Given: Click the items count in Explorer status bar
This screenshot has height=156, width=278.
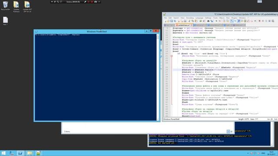Looking at the screenshot, I should coord(67,132).
